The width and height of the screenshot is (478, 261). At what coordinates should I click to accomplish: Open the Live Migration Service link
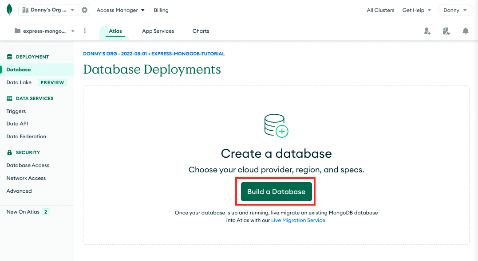tap(299, 220)
